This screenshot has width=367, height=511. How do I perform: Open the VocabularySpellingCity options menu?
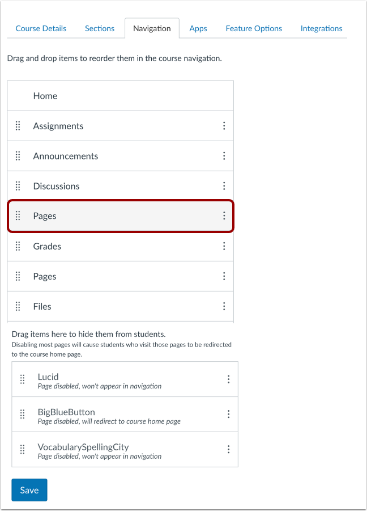(229, 449)
